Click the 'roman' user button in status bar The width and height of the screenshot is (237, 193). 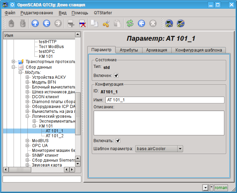tap(221, 188)
